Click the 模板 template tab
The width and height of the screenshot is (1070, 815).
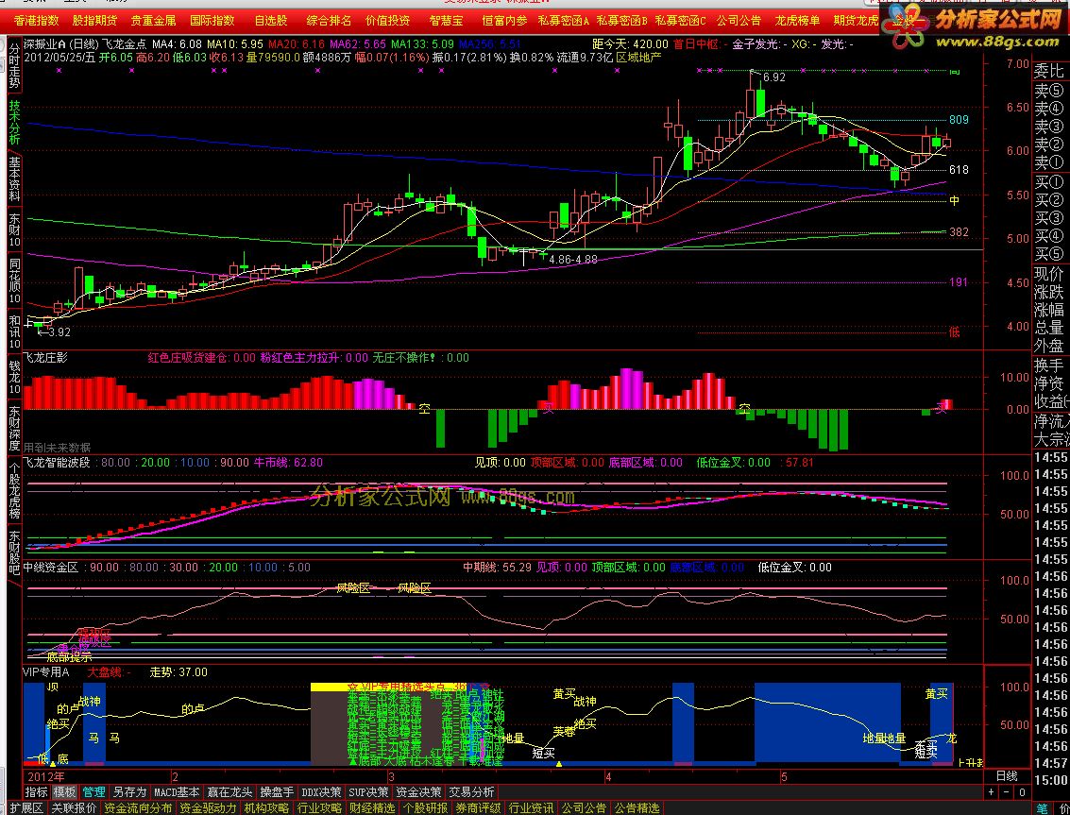point(65,791)
